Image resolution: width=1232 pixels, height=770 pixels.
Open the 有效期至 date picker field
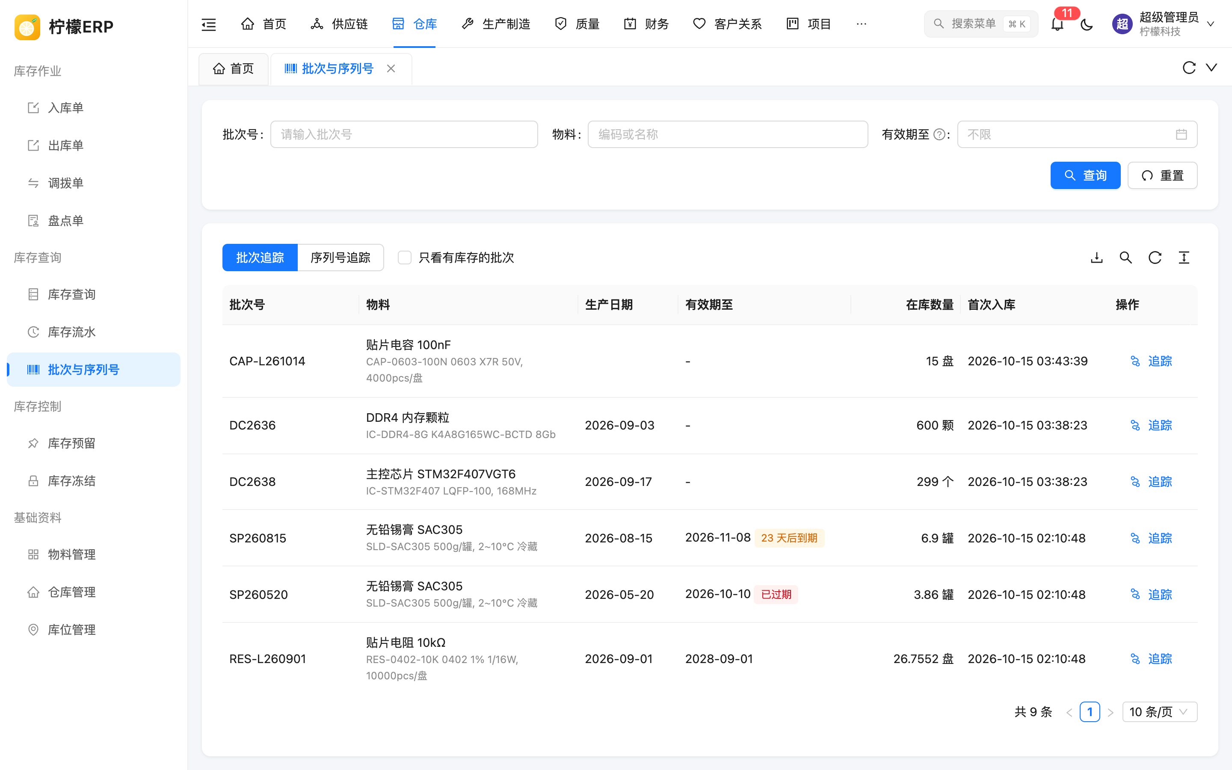click(1077, 134)
